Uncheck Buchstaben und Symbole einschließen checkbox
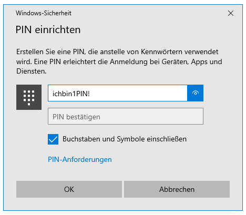246x215 pixels. [53, 139]
